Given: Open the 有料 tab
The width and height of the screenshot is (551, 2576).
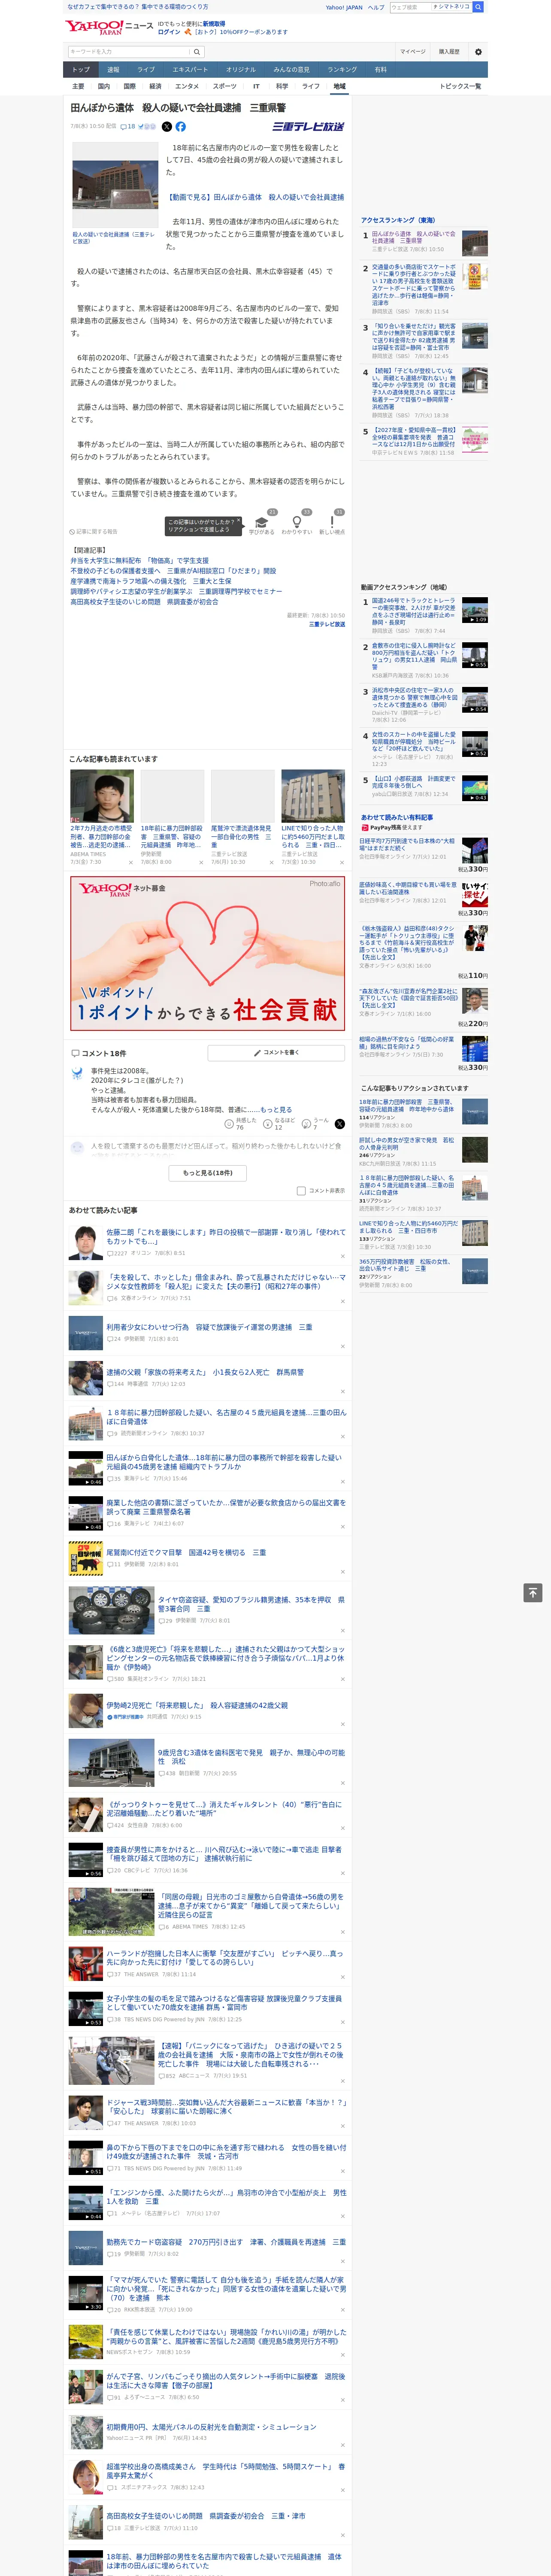Looking at the screenshot, I should click(x=380, y=70).
